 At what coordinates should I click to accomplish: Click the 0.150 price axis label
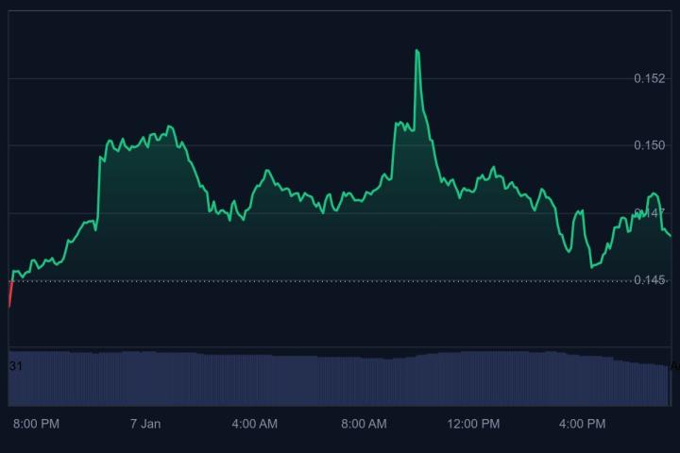[x=649, y=145]
